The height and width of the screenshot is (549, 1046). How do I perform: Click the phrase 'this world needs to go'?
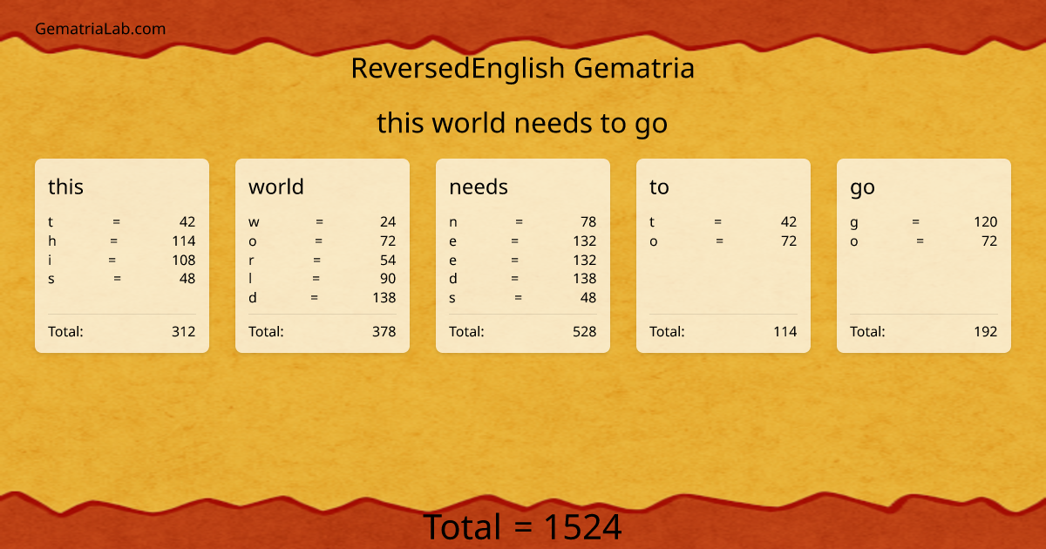click(522, 123)
